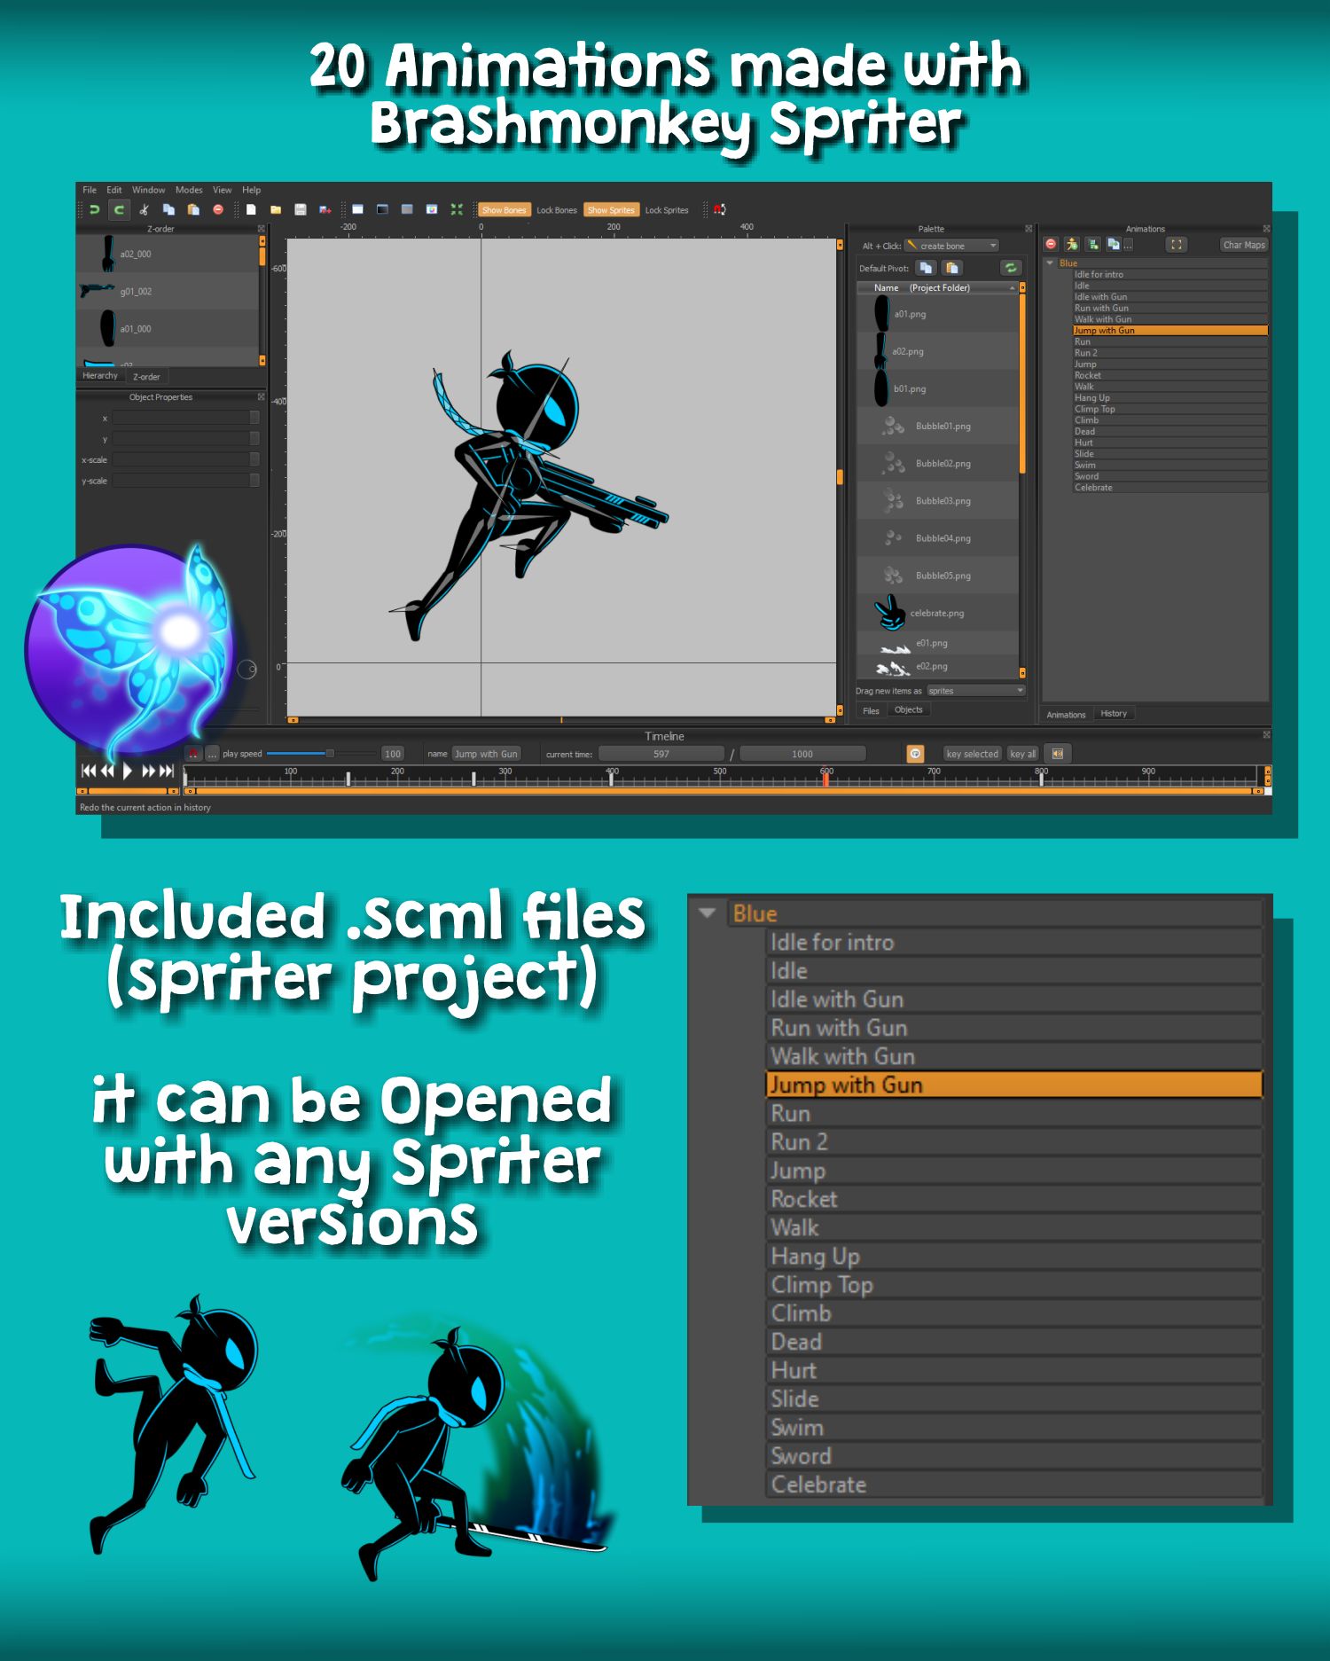Viewport: 1330px width, 1661px height.
Task: Click the undo arrow in the toolbar
Action: [x=94, y=210]
